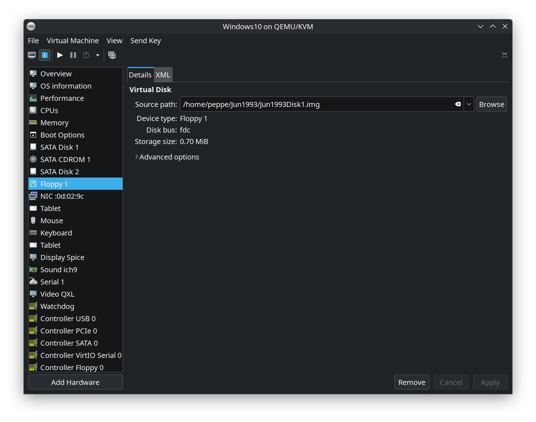Image resolution: width=536 pixels, height=422 pixels.
Task: Click the Pause virtual machine icon
Action: coord(73,55)
